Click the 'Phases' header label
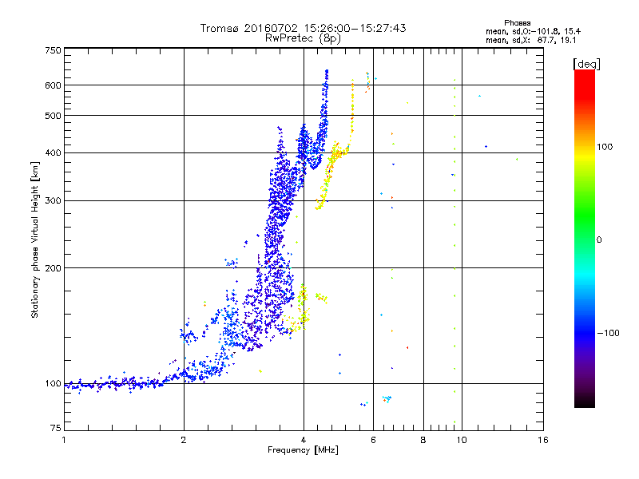 pyautogui.click(x=517, y=23)
